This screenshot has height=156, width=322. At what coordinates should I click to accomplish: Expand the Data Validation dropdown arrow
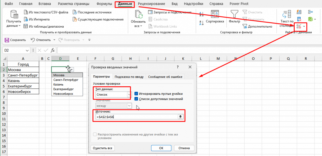pos(304,26)
